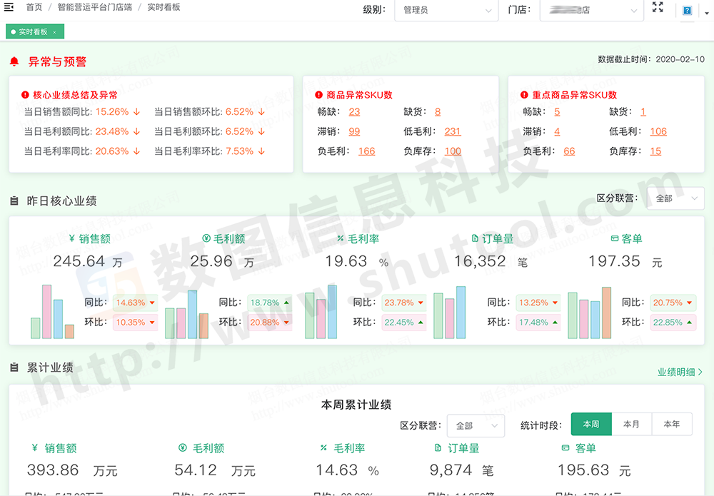The height and width of the screenshot is (496, 714).
Task: Go to 首页 in the breadcrumb
Action: coord(34,7)
